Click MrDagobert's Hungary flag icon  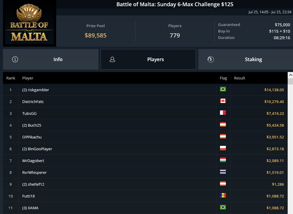tap(223, 160)
